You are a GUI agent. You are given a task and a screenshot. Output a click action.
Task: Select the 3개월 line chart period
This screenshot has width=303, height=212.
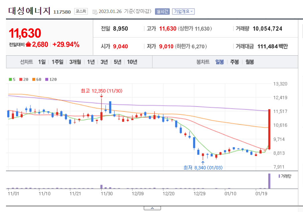pos(75,62)
